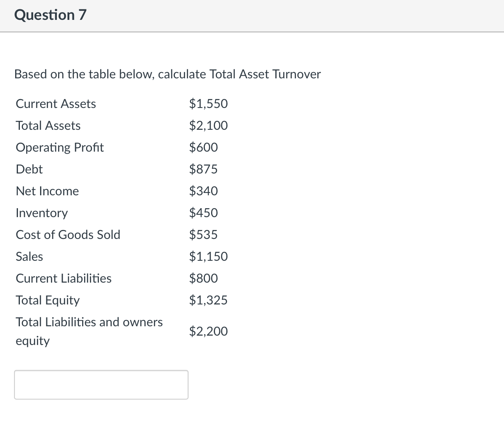This screenshot has width=504, height=421.
Task: Select the Total Equity value $1,325
Action: (208, 300)
